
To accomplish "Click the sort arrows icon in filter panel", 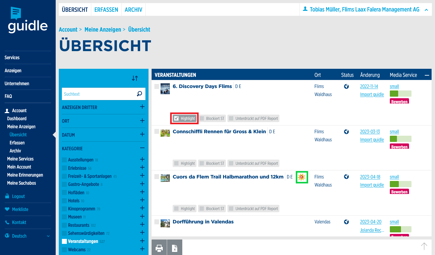I will click(x=135, y=78).
